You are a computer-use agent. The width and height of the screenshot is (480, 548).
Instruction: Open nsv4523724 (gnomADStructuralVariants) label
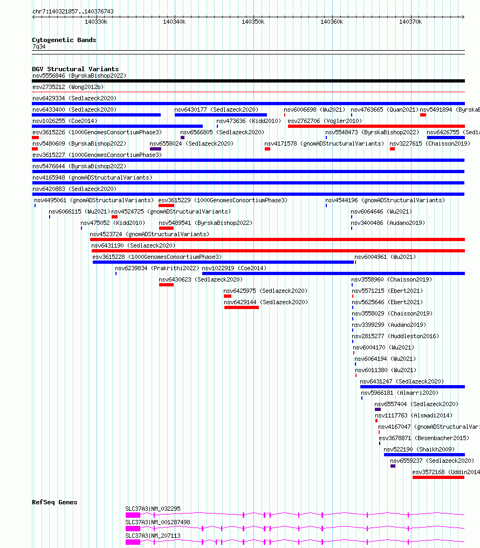pos(149,234)
